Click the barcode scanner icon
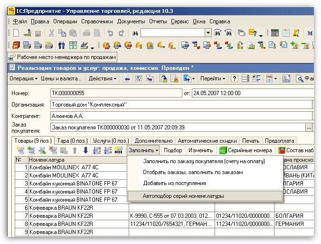The image size is (321, 244). 119,150
